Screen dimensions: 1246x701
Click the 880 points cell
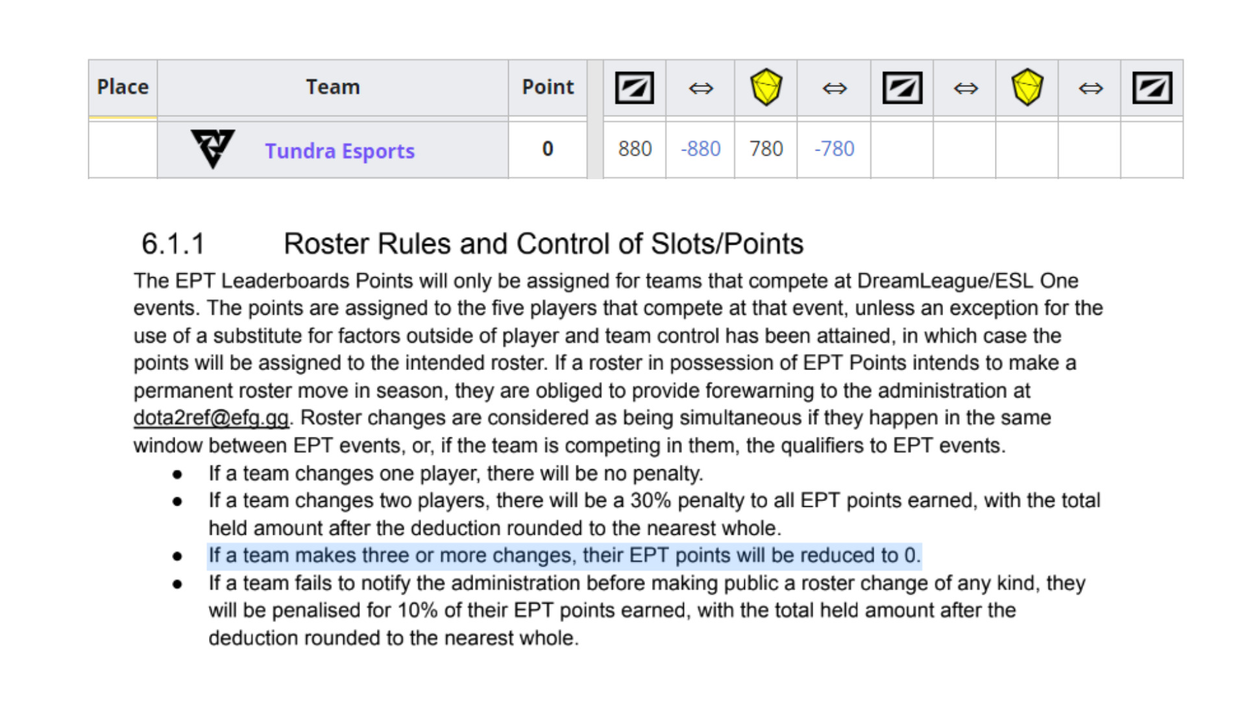point(634,149)
